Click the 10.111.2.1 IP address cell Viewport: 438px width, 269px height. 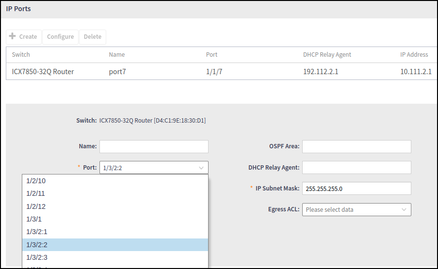(x=416, y=72)
